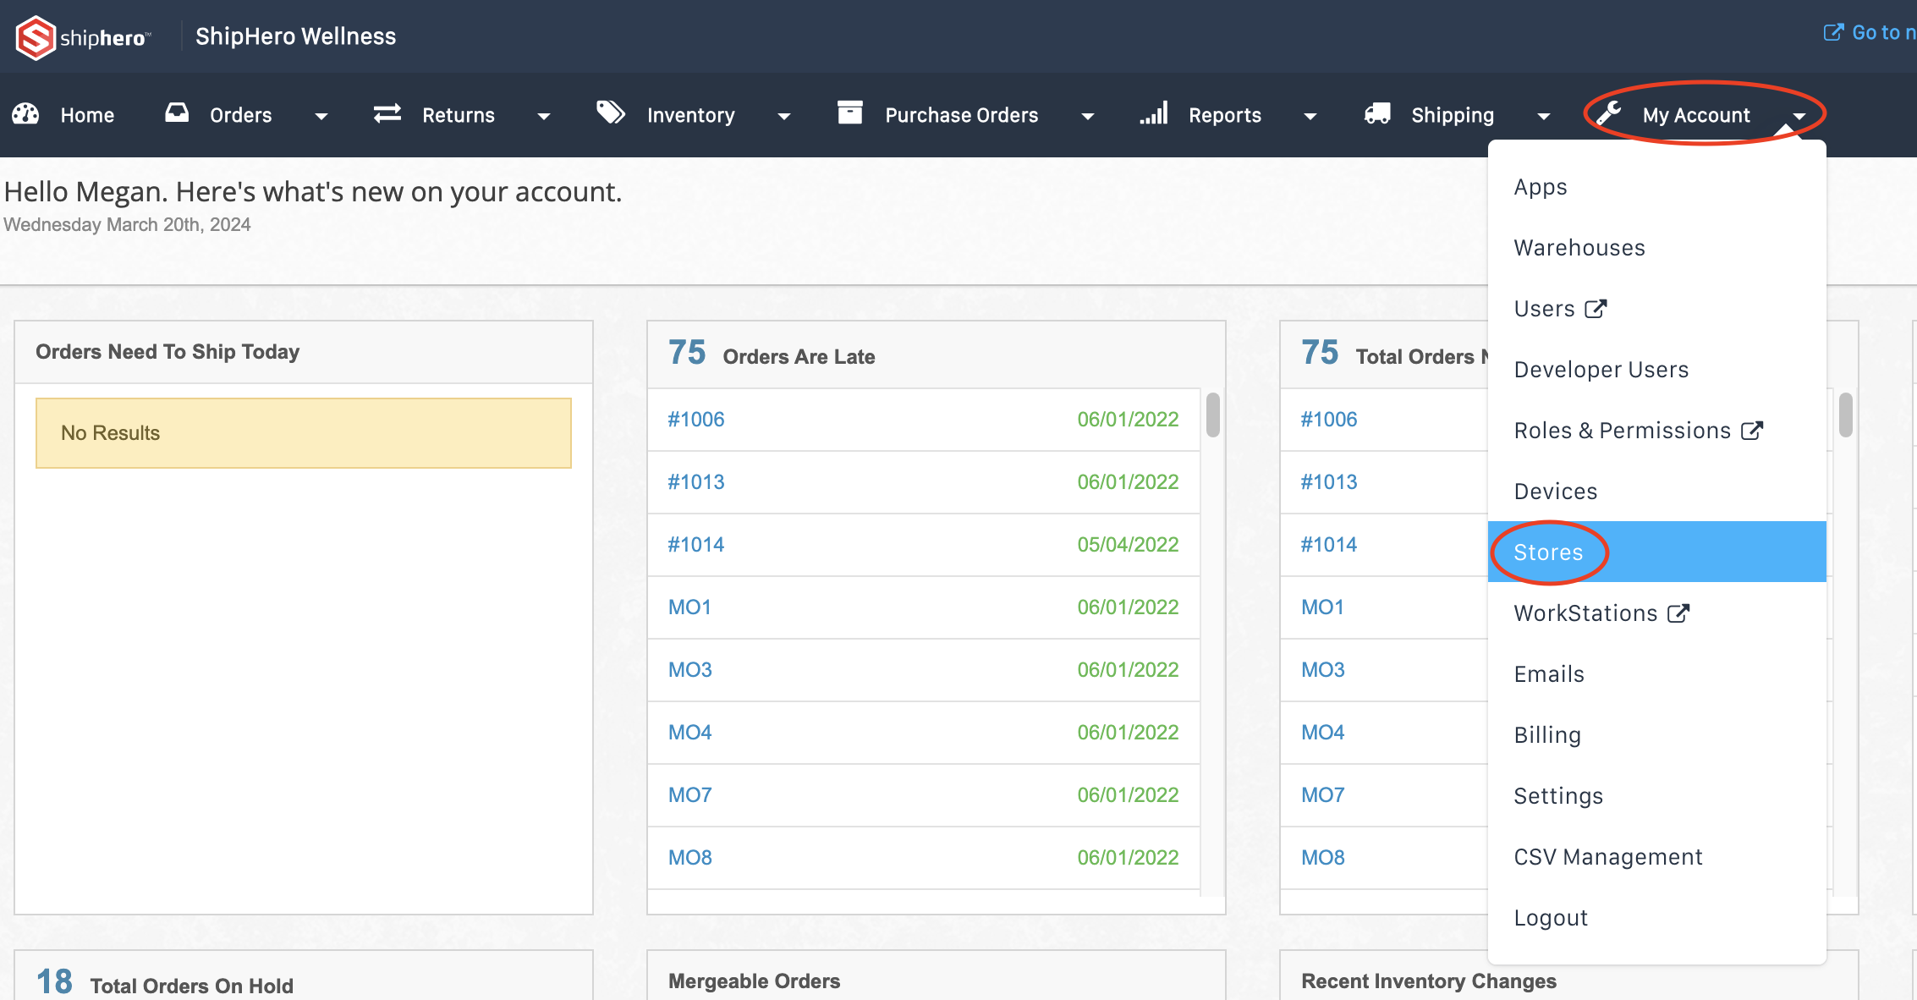The height and width of the screenshot is (1000, 1917).
Task: Open the Orders navigation icon
Action: [x=178, y=115]
